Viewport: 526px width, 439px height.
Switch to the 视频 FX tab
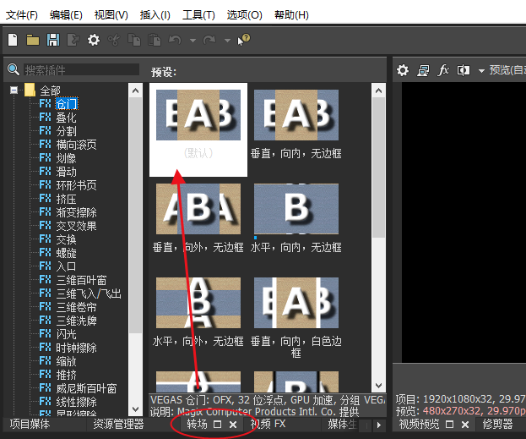[x=268, y=424]
